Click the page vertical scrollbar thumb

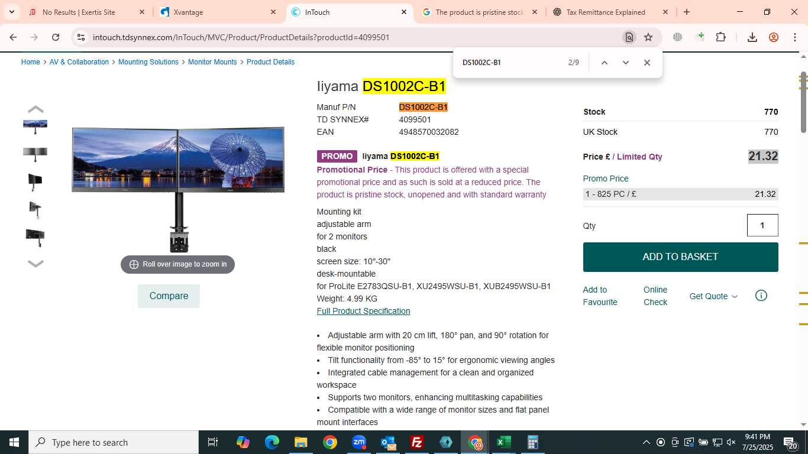[803, 103]
